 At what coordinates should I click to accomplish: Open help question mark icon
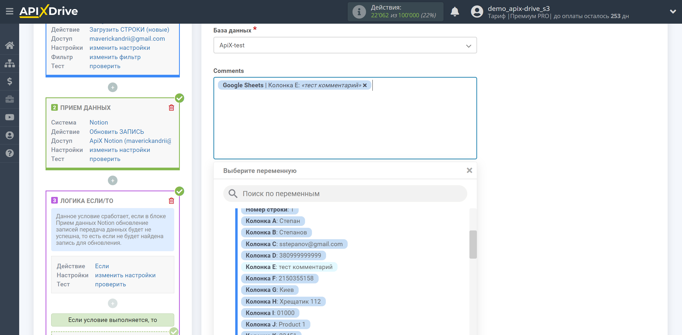10,153
